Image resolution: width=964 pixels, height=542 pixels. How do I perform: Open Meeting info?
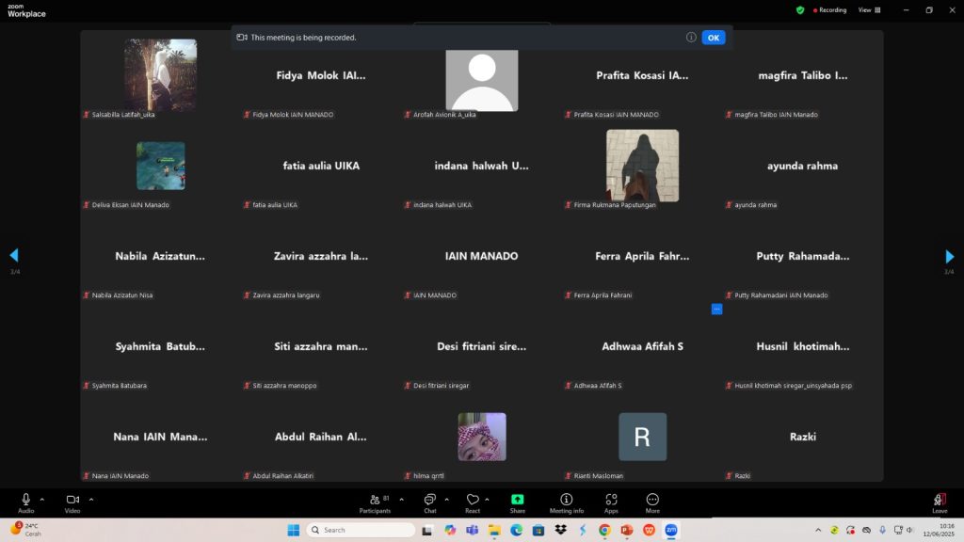coord(567,500)
